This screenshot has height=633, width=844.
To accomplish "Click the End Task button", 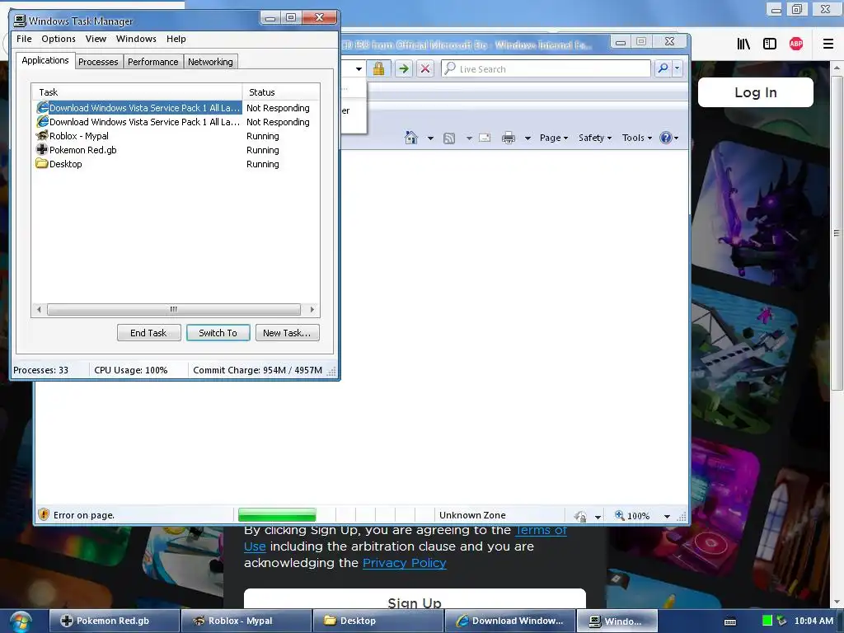I will coord(148,333).
